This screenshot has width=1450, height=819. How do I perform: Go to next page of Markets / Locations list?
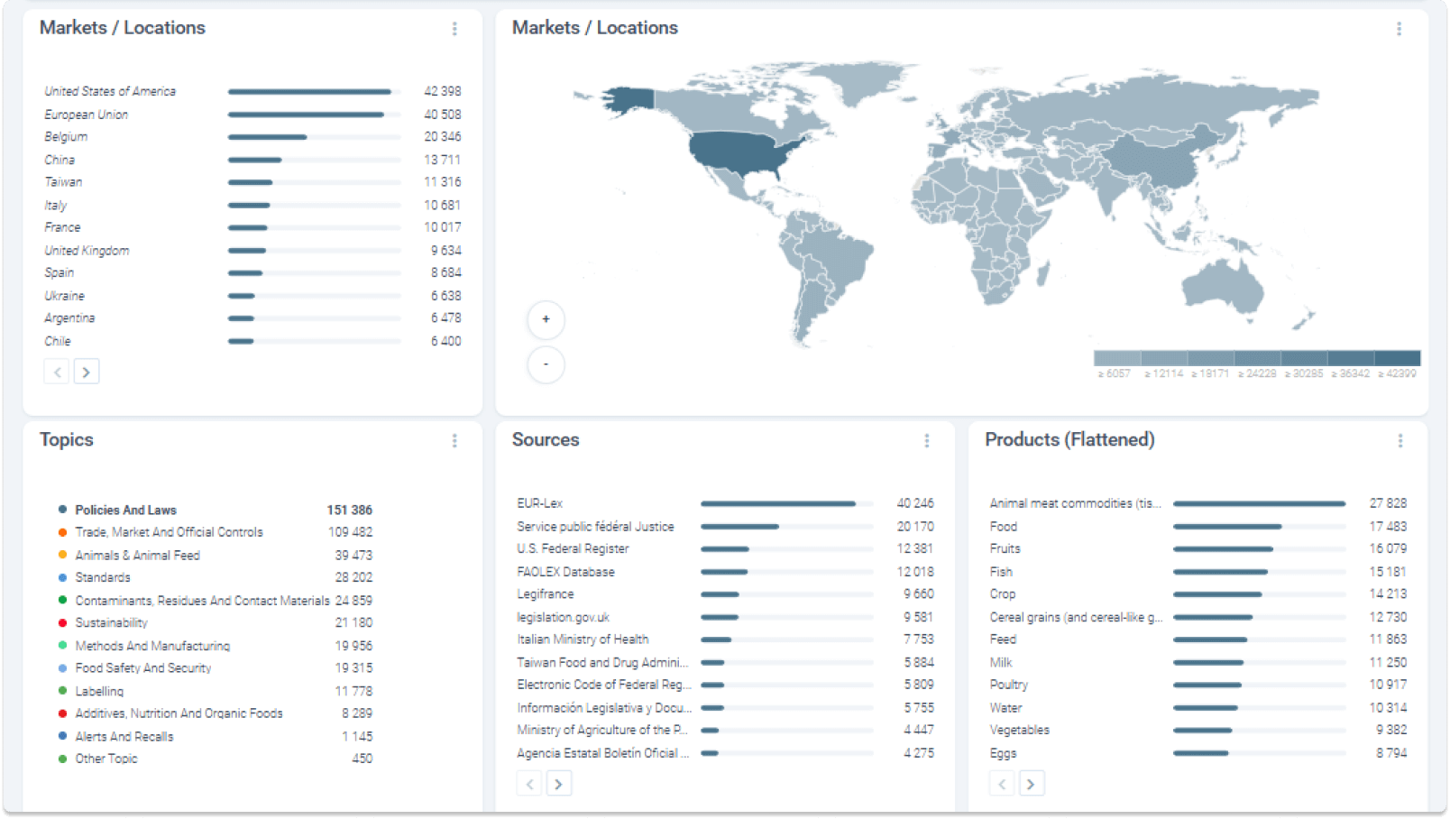click(x=87, y=371)
